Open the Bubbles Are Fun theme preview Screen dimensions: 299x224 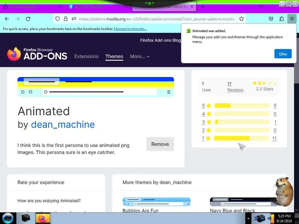click(157, 202)
